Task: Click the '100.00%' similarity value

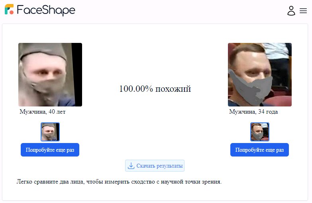Action: (136, 89)
